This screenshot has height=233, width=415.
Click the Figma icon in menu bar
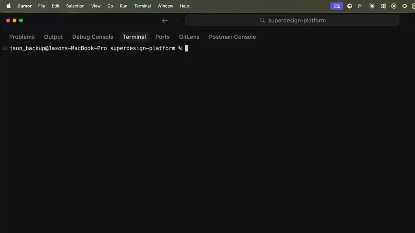tap(360, 6)
